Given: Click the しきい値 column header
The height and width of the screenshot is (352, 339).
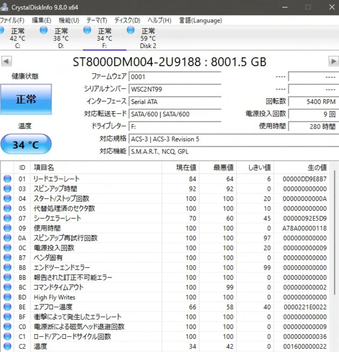Looking at the screenshot, I should click(255, 168).
